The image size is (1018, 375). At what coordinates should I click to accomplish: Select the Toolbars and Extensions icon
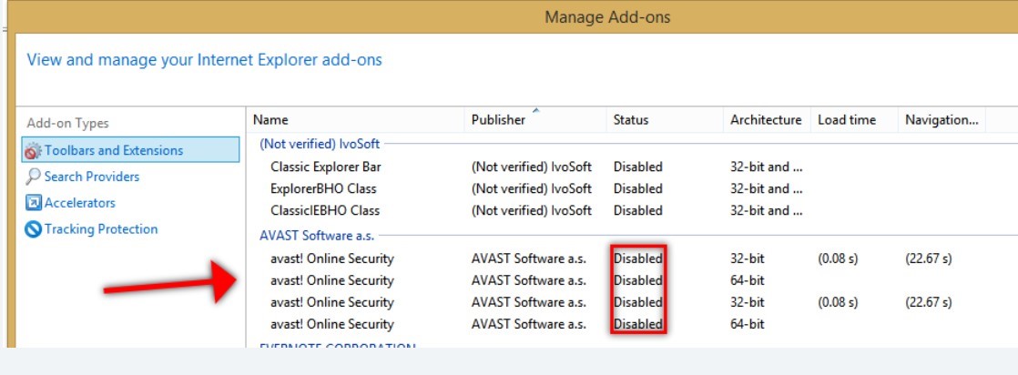tap(34, 151)
